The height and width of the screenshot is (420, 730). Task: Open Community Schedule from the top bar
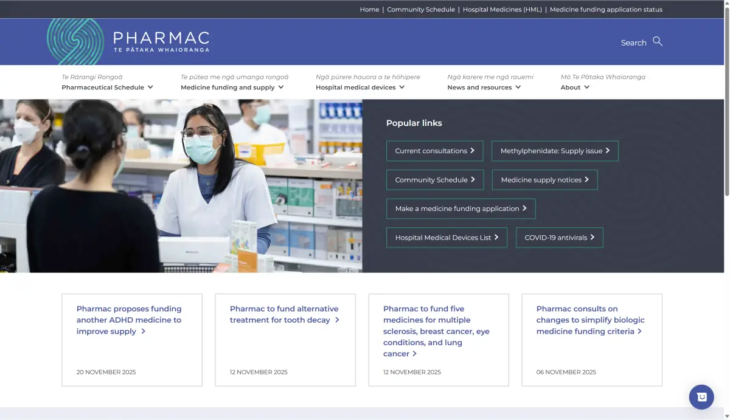tap(421, 9)
